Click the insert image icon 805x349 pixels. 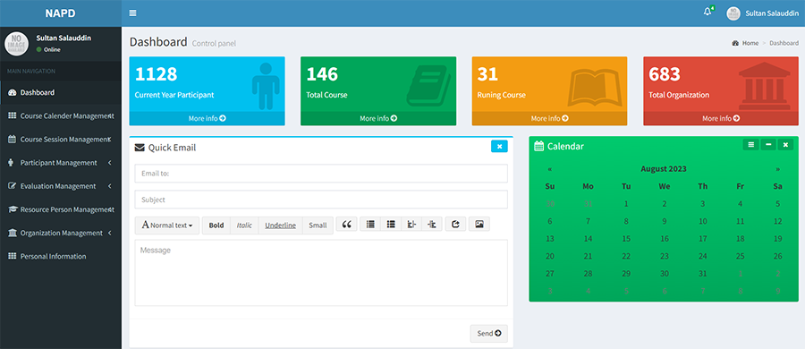(x=479, y=224)
